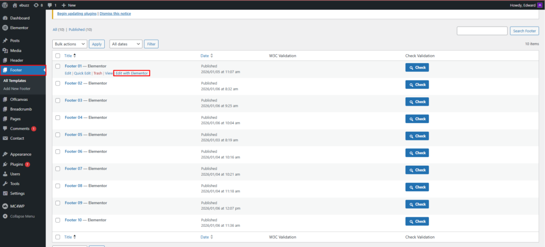Toggle the select-all checkbox in table header
Image resolution: width=545 pixels, height=247 pixels.
point(57,56)
